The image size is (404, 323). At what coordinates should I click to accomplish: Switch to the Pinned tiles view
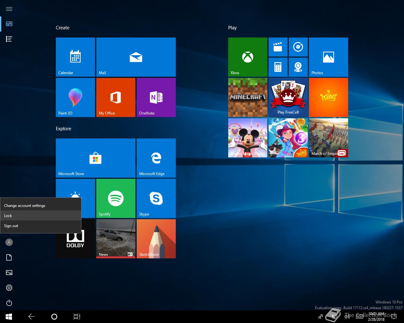pos(9,24)
